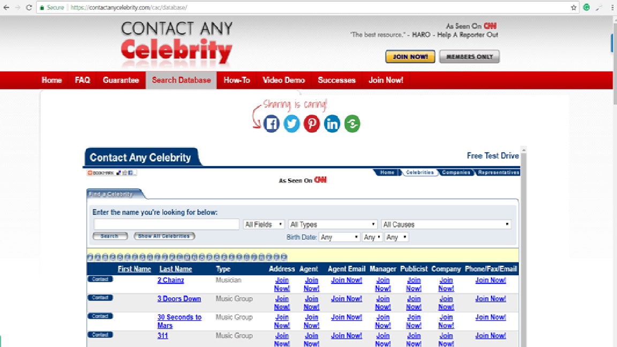
Task: Open 30 Seconds to Mars link
Action: click(x=179, y=321)
